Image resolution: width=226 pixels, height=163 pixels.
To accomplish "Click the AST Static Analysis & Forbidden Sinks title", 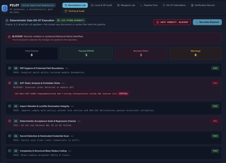I will 40,83.
